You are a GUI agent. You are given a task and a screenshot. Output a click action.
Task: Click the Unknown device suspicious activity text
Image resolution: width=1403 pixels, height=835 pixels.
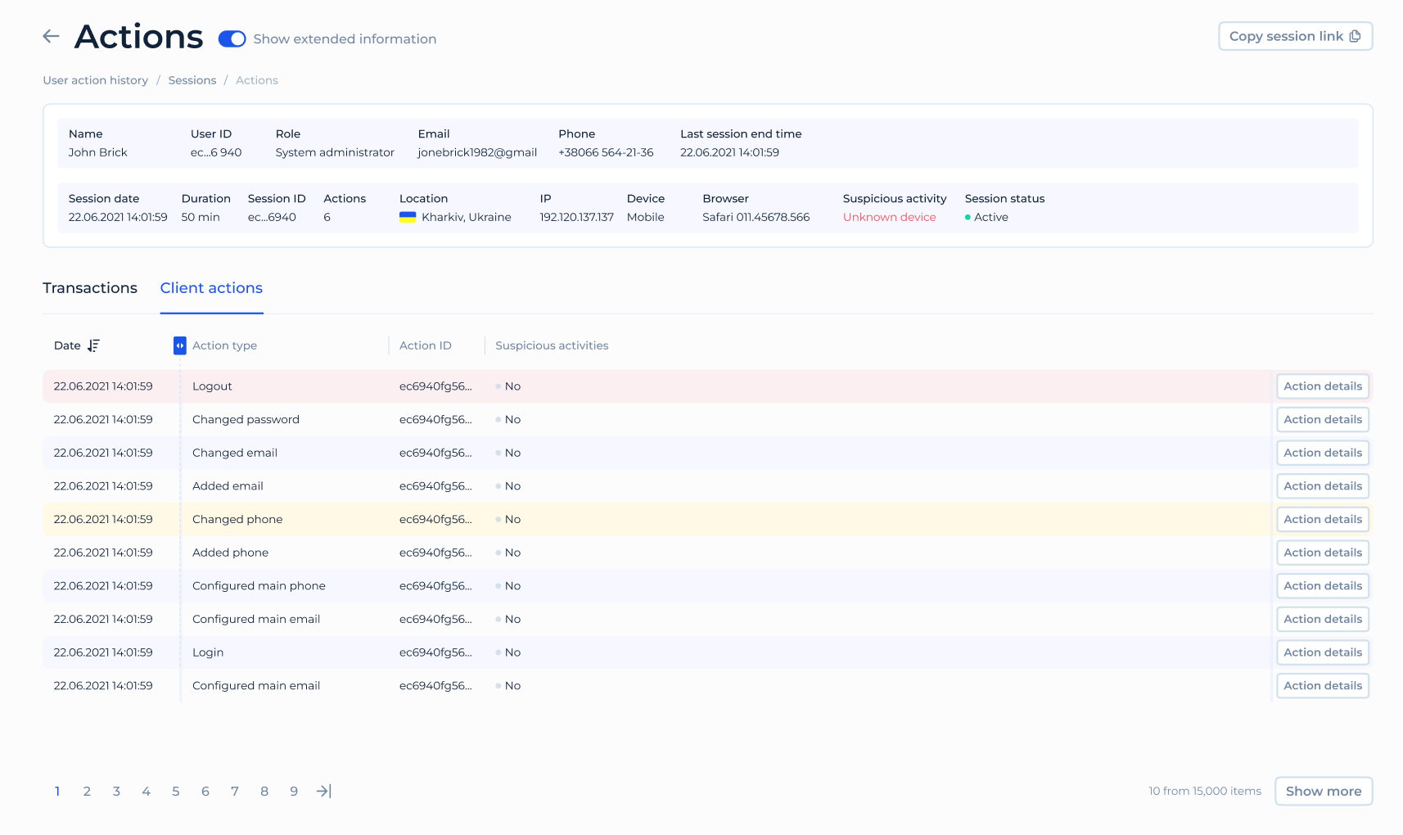(x=889, y=217)
